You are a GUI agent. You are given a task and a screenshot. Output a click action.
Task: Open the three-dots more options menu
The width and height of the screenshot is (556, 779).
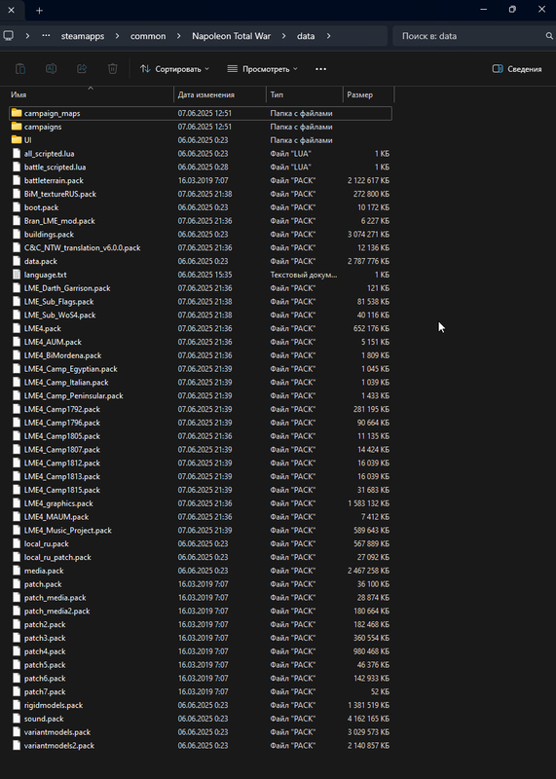(x=321, y=69)
